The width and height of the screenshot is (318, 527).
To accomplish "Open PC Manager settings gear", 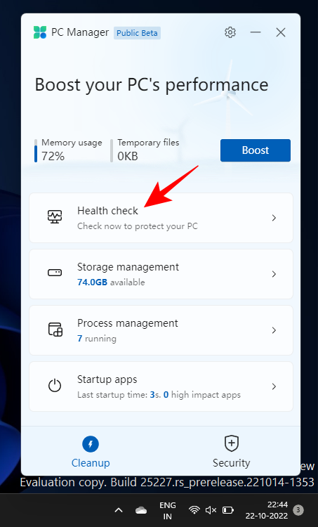I will coord(230,32).
